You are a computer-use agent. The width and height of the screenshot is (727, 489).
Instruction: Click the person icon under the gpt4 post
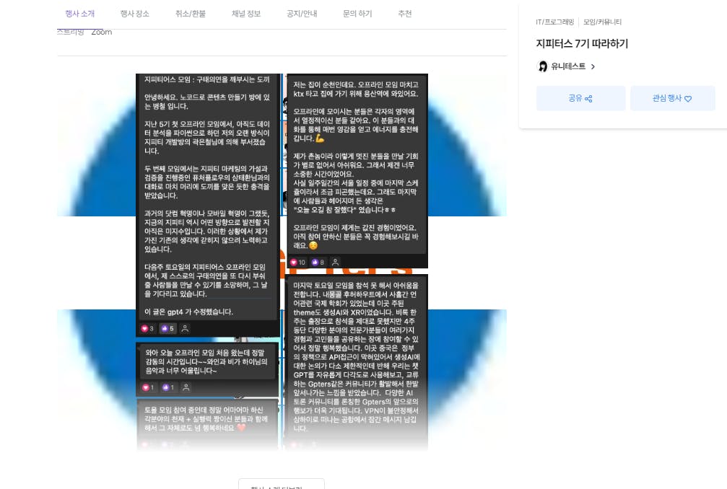point(185,328)
